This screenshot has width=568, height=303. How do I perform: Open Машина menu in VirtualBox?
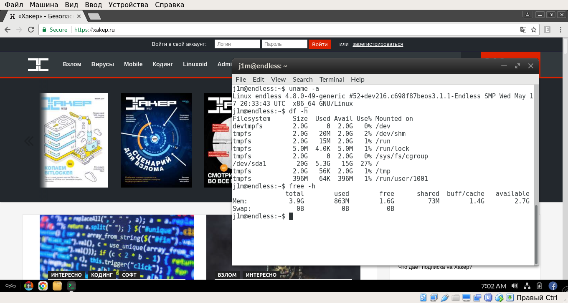pos(44,5)
